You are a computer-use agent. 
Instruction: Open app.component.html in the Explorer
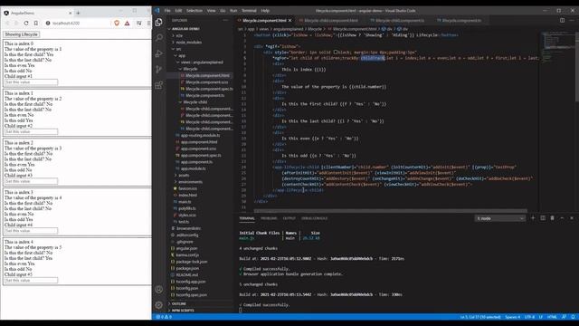(x=199, y=142)
